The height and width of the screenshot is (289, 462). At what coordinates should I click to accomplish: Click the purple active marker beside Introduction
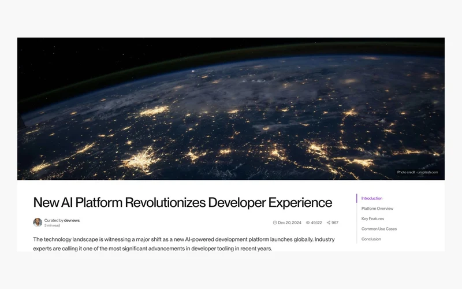coord(357,198)
